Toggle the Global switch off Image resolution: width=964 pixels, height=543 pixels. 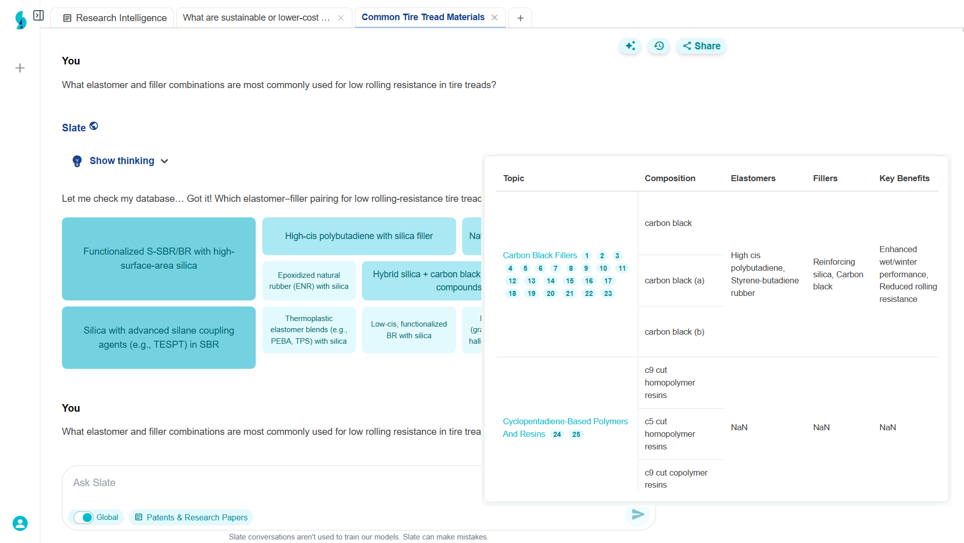pos(84,517)
